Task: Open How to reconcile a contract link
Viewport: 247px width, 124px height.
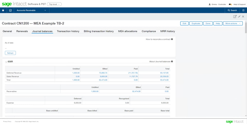Action: 158,39
